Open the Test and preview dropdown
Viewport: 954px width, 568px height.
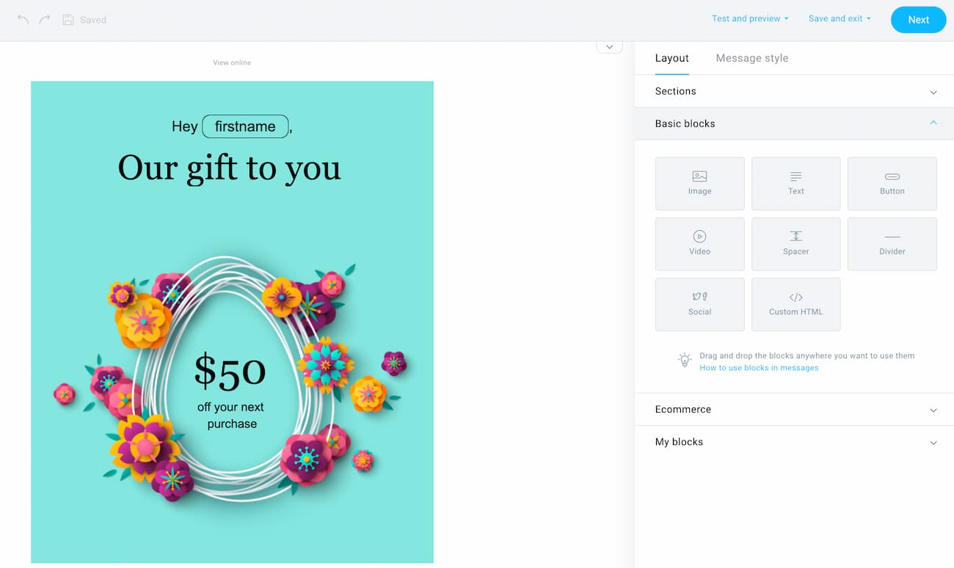[x=750, y=19]
